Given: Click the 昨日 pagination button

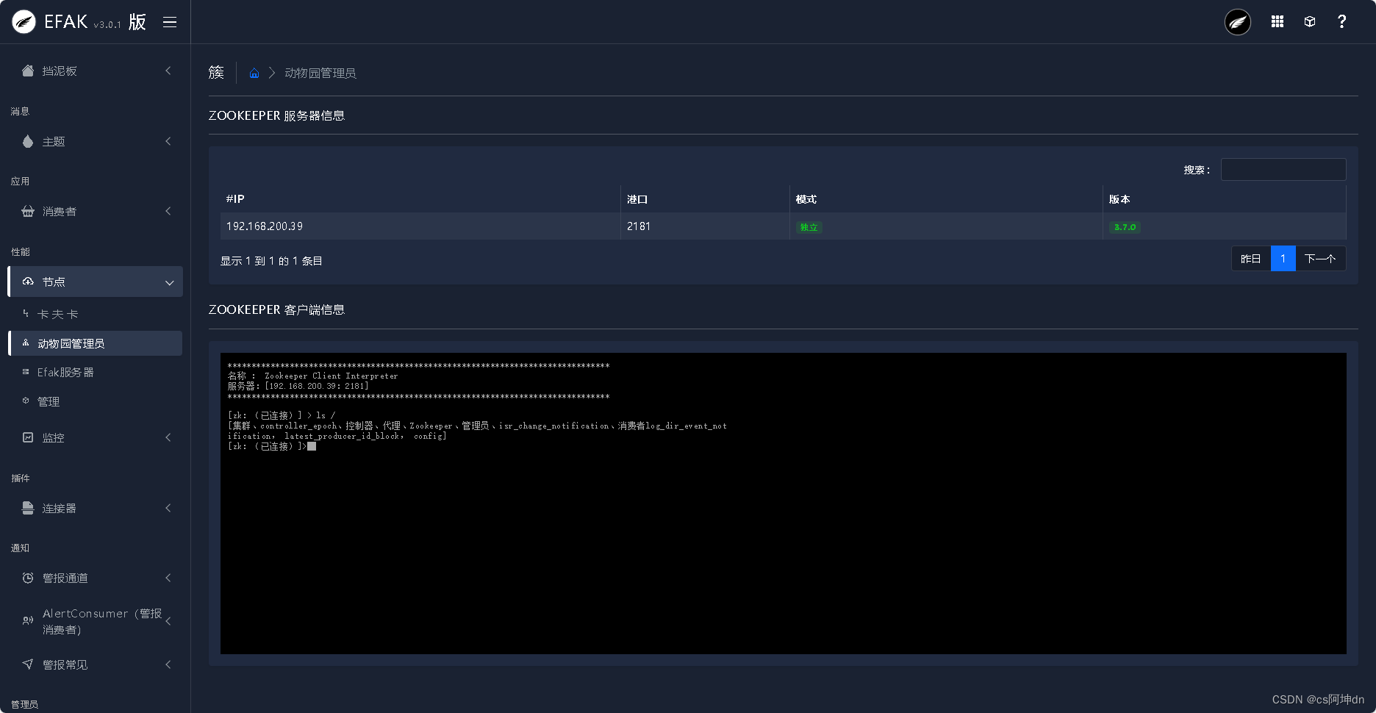Looking at the screenshot, I should tap(1250, 259).
